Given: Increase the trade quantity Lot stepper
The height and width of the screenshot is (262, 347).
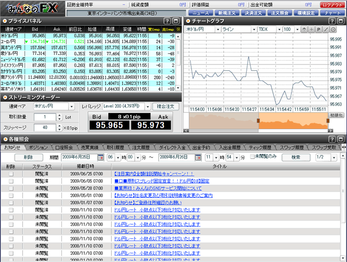Looking at the screenshot, I should 59,115.
